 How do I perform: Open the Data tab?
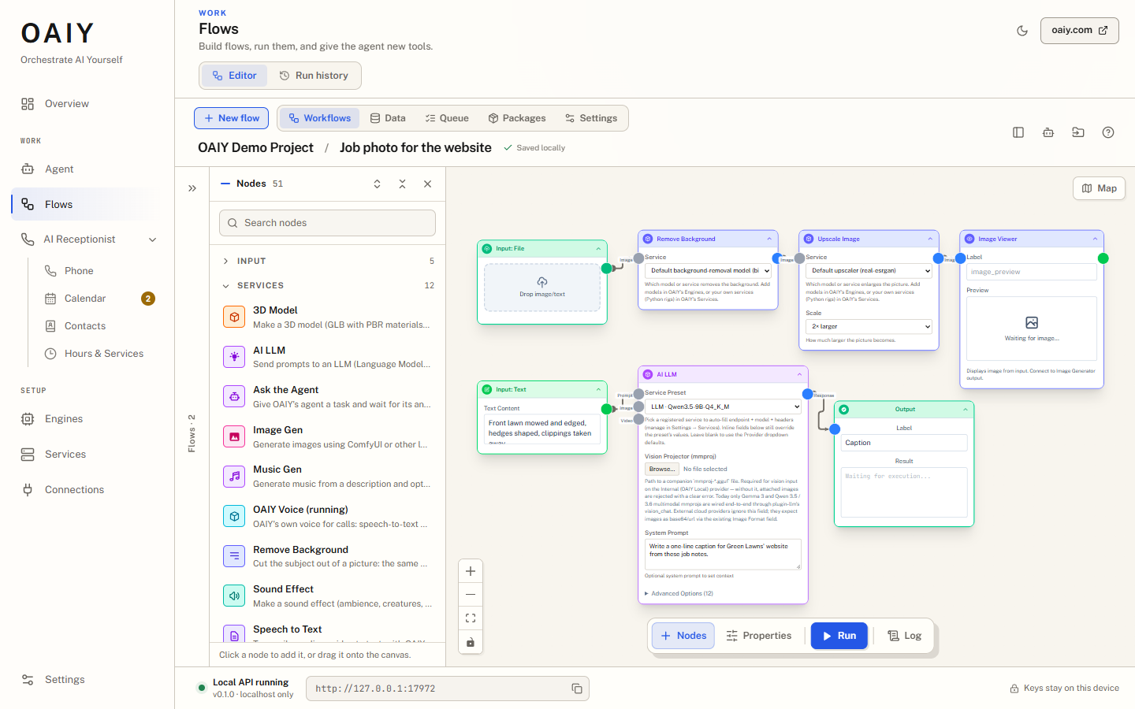(388, 118)
